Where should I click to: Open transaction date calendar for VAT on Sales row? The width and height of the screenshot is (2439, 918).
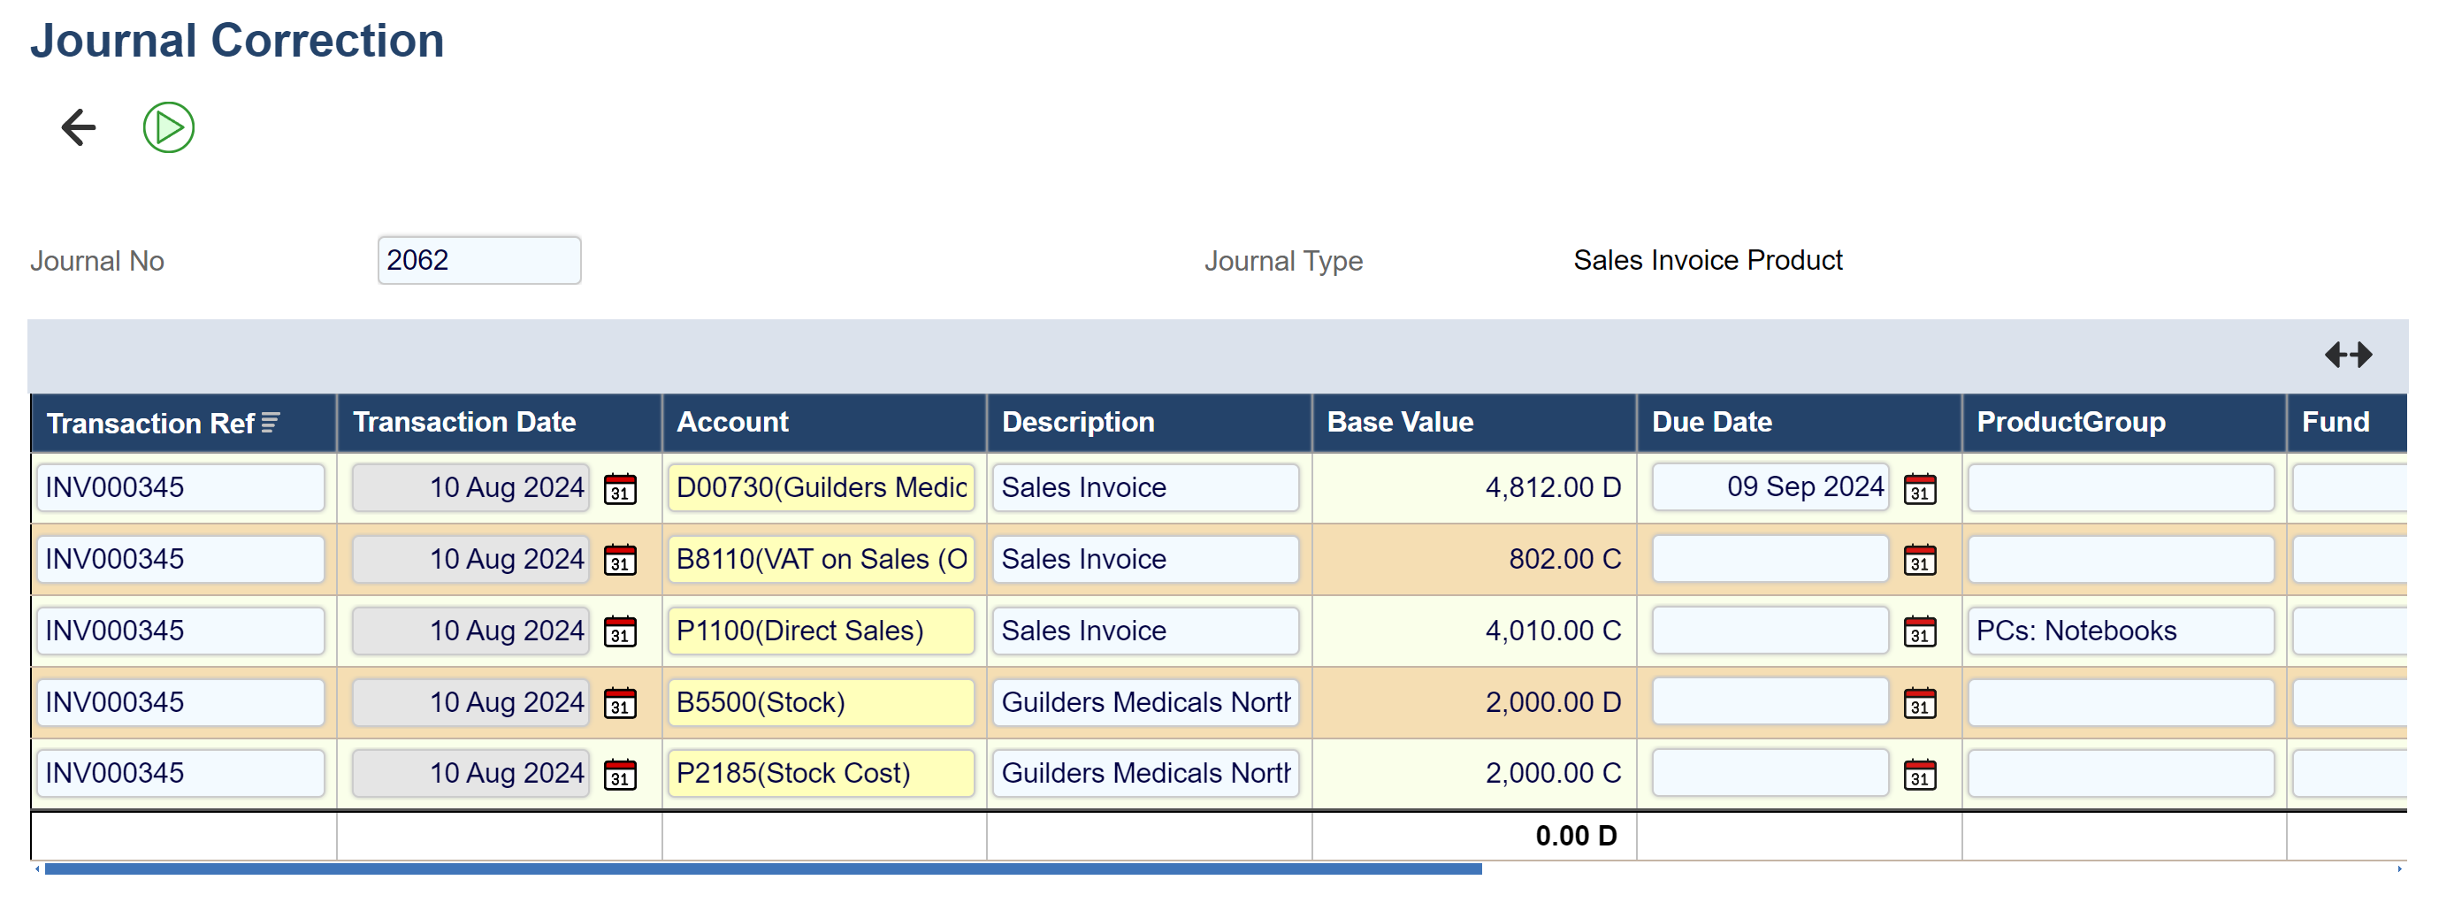620,561
